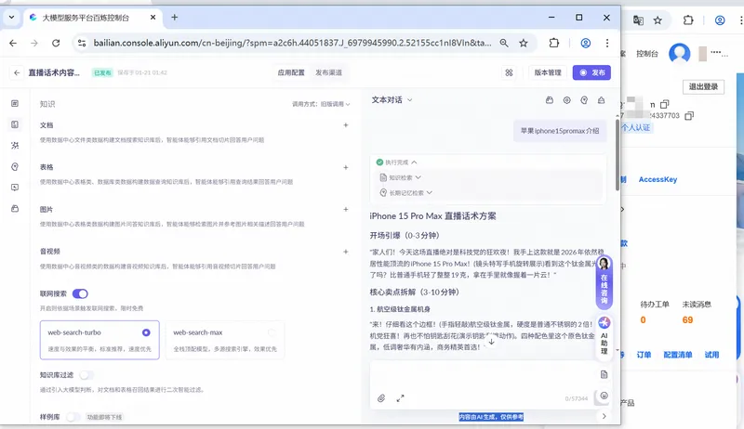Click the document icon beside chat input
This screenshot has width=744, height=429.
(x=604, y=374)
